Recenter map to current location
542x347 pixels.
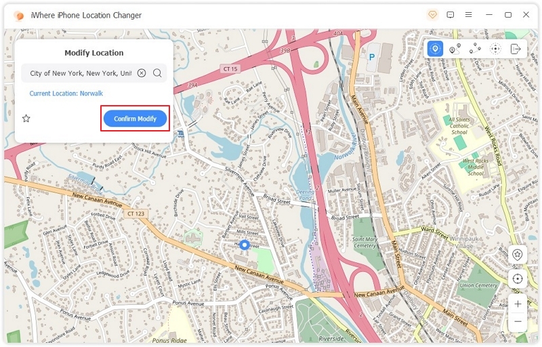(x=518, y=279)
